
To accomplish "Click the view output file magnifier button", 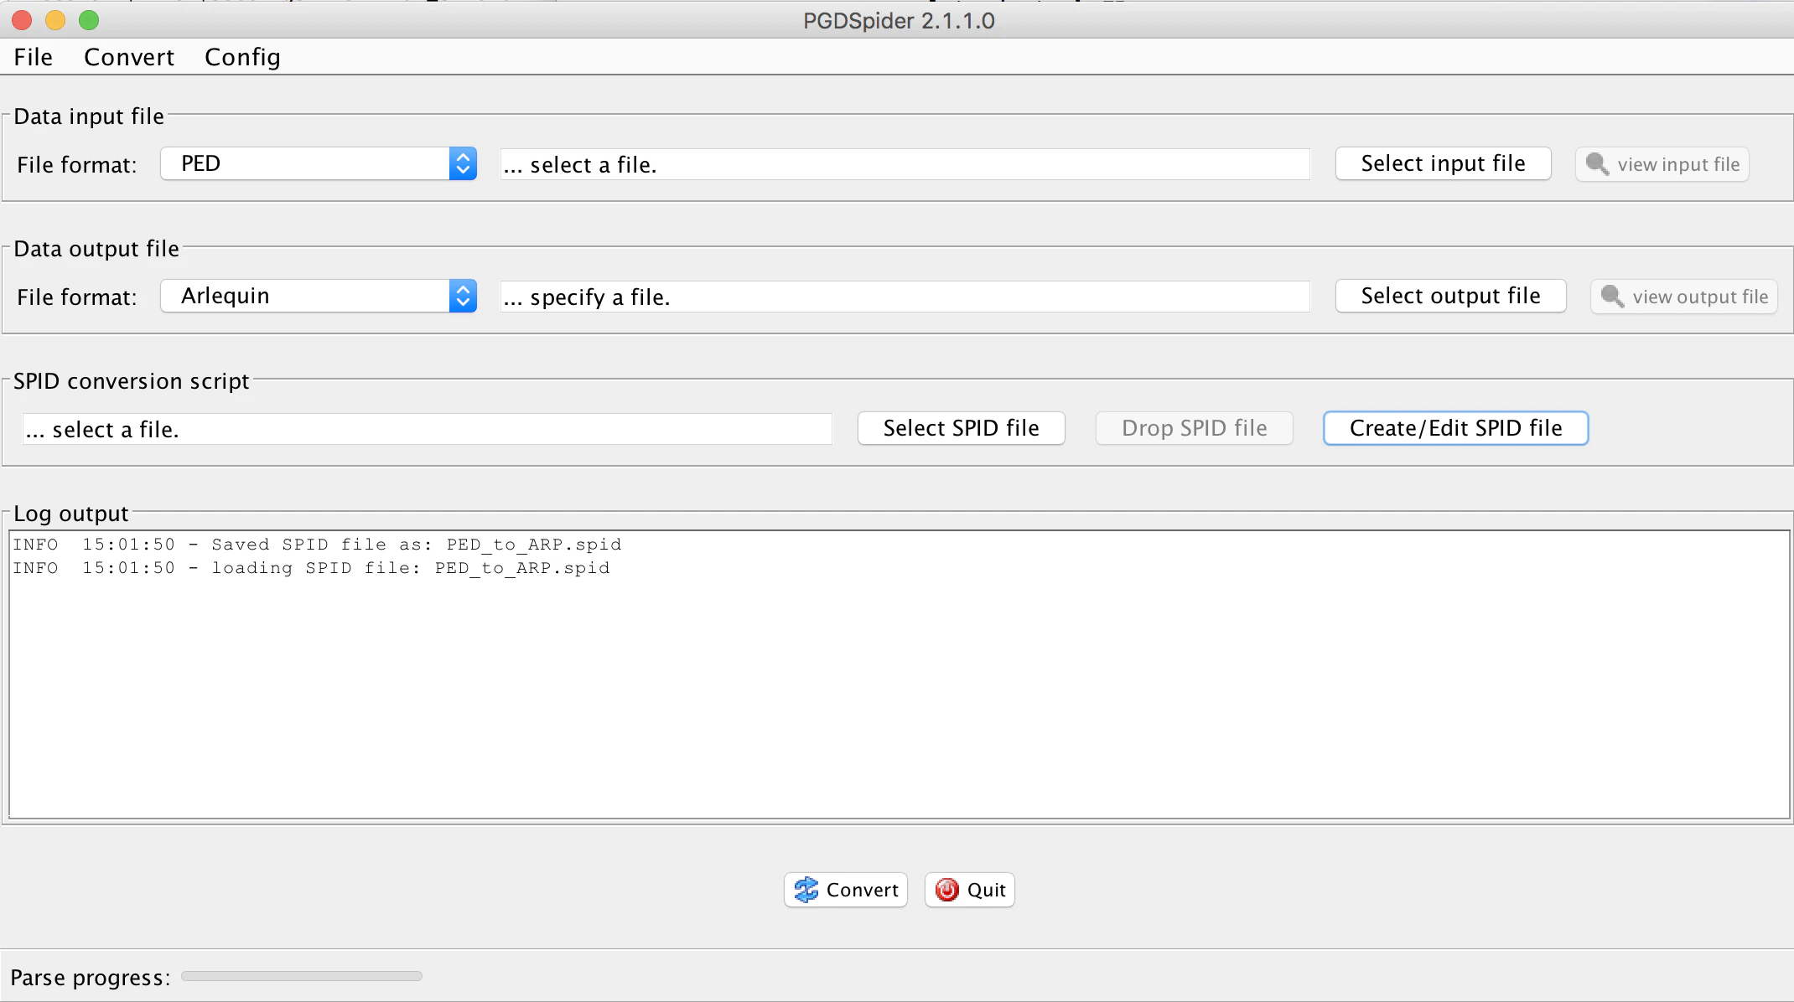I will click(x=1684, y=297).
